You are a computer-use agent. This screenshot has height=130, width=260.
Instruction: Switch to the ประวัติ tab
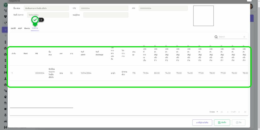click(13, 28)
